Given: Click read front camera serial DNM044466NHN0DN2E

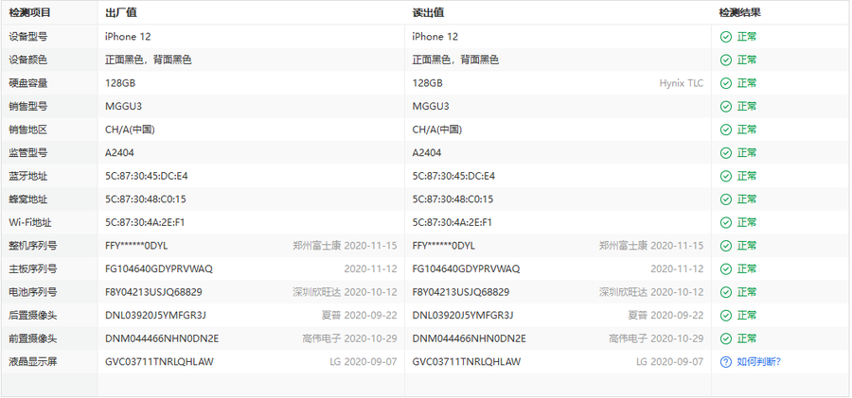Looking at the screenshot, I should point(469,338).
